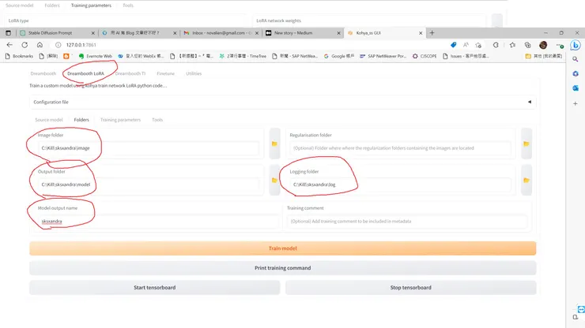Viewport: 585px width, 328px height.
Task: Select Training parameters tab in background window
Action: tap(91, 6)
